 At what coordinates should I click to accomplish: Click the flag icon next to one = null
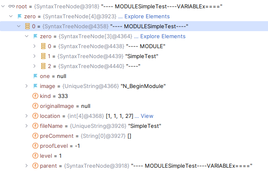click(35, 76)
